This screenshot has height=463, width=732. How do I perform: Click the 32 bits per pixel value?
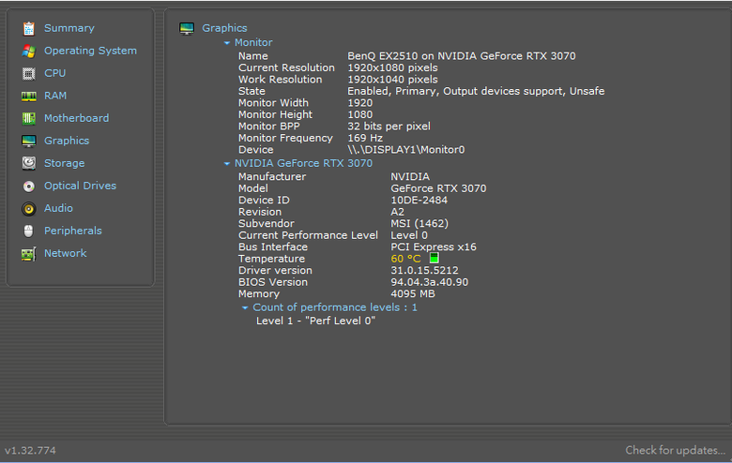pyautogui.click(x=389, y=127)
